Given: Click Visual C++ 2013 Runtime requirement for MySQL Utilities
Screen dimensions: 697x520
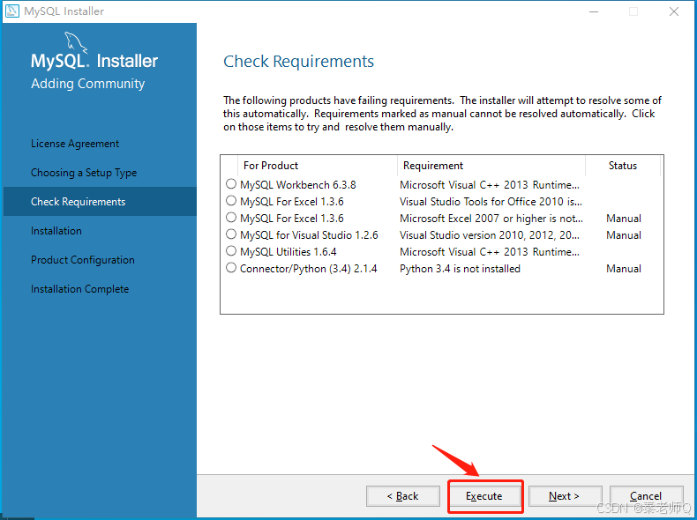Looking at the screenshot, I should [x=490, y=252].
